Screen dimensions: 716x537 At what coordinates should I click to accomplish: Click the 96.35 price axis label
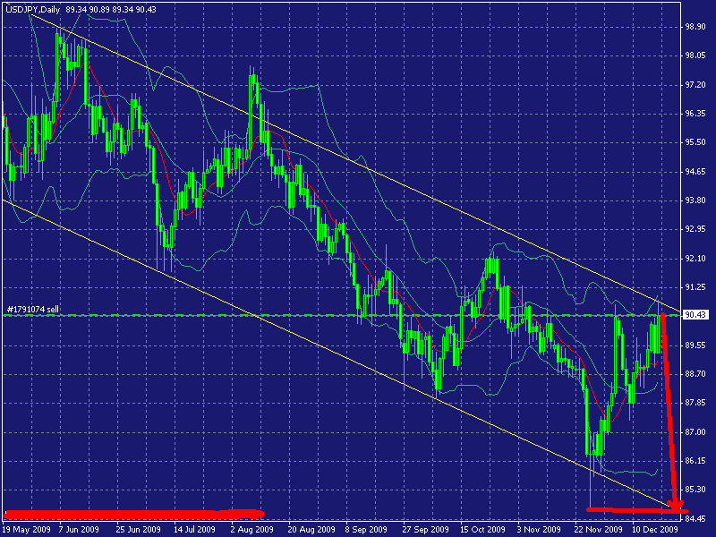point(695,114)
